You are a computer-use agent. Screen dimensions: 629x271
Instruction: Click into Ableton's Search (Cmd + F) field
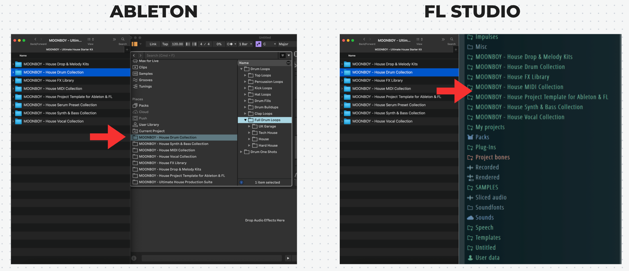211,55
